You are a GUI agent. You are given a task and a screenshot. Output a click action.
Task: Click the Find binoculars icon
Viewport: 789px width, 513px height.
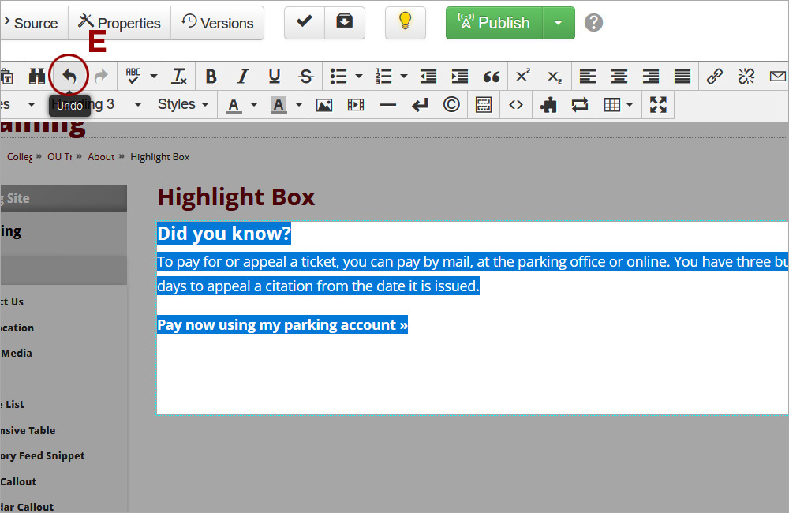pos(37,77)
